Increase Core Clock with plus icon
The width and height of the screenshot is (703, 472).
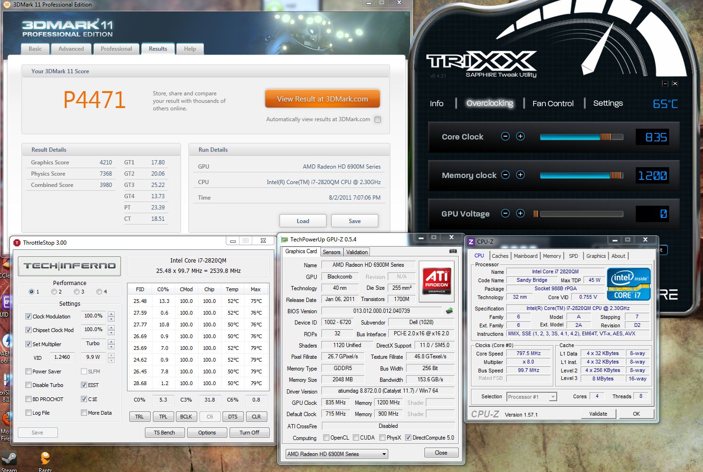click(x=520, y=136)
